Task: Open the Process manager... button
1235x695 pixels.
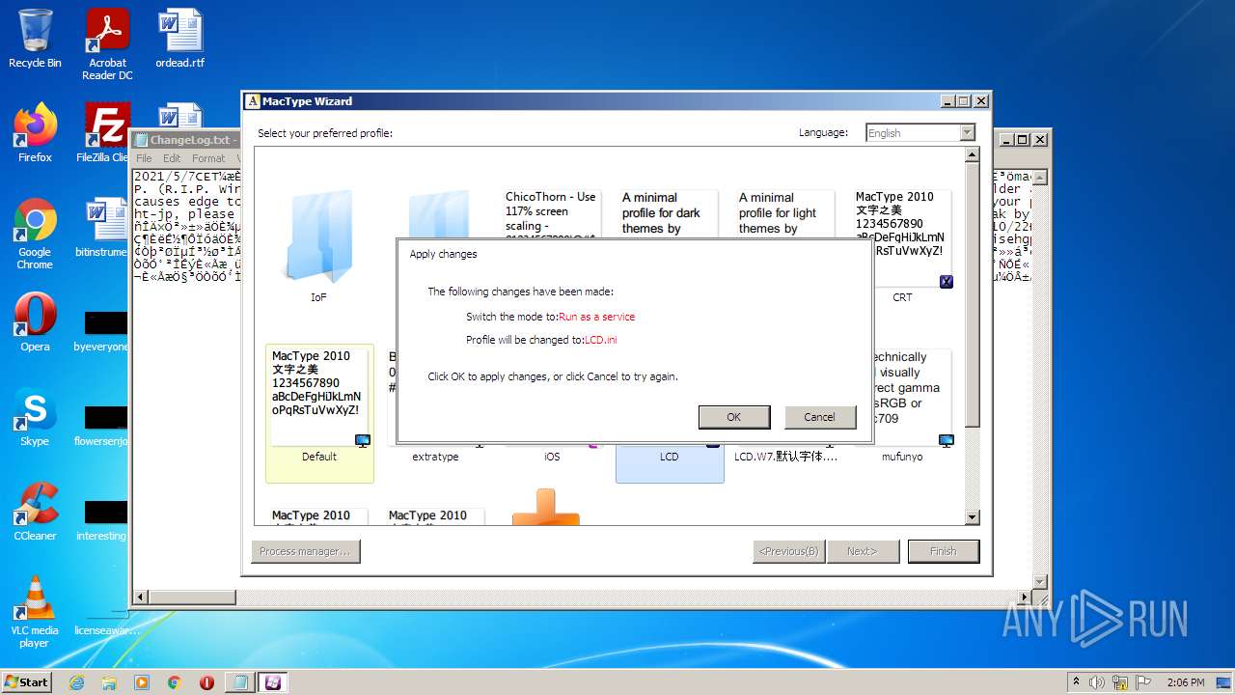Action: point(306,551)
